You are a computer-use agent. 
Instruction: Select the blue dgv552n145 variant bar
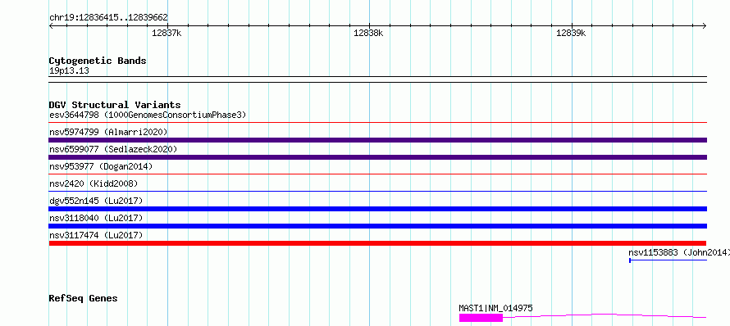(x=378, y=209)
